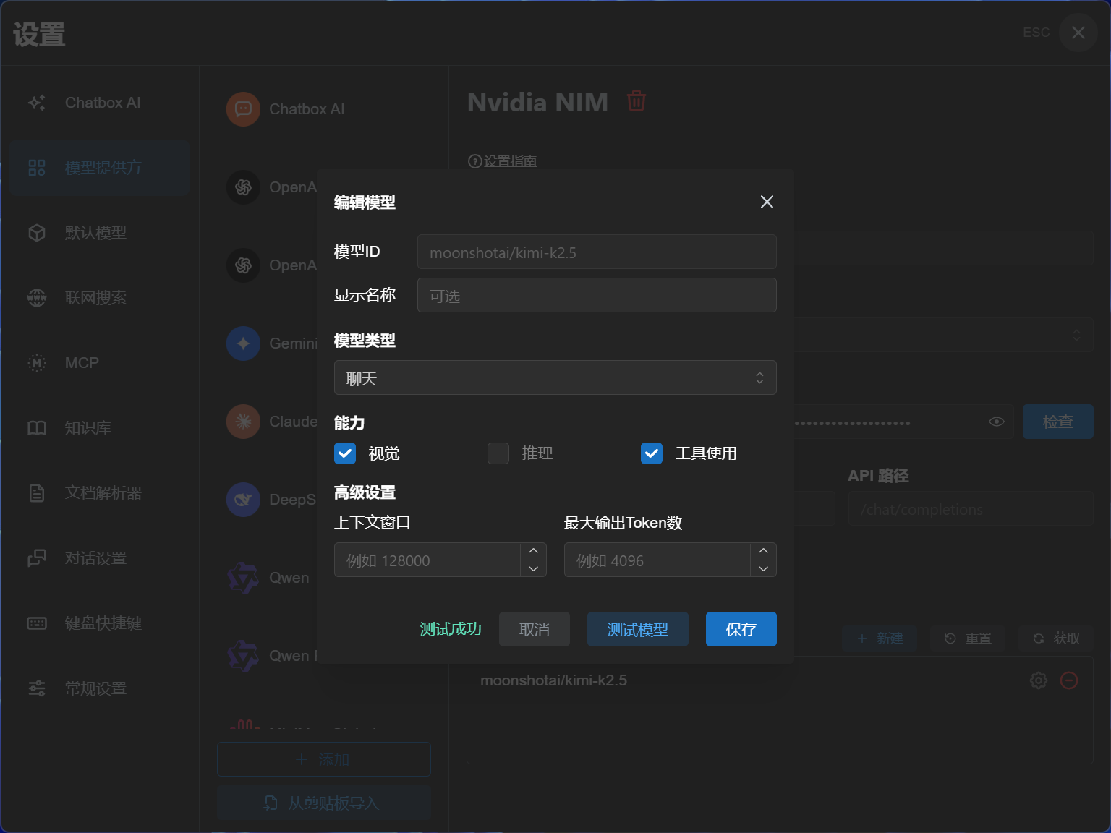The width and height of the screenshot is (1111, 833).
Task: Switch to 默认模型 in the sidebar
Action: (94, 233)
